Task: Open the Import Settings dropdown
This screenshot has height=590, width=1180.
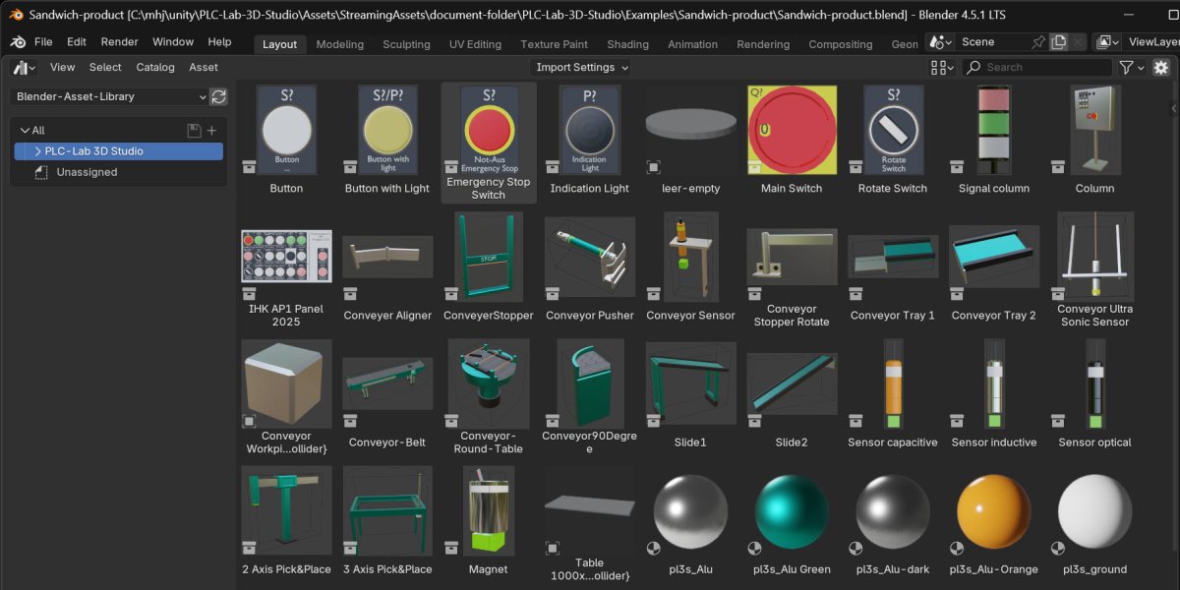Action: [581, 67]
